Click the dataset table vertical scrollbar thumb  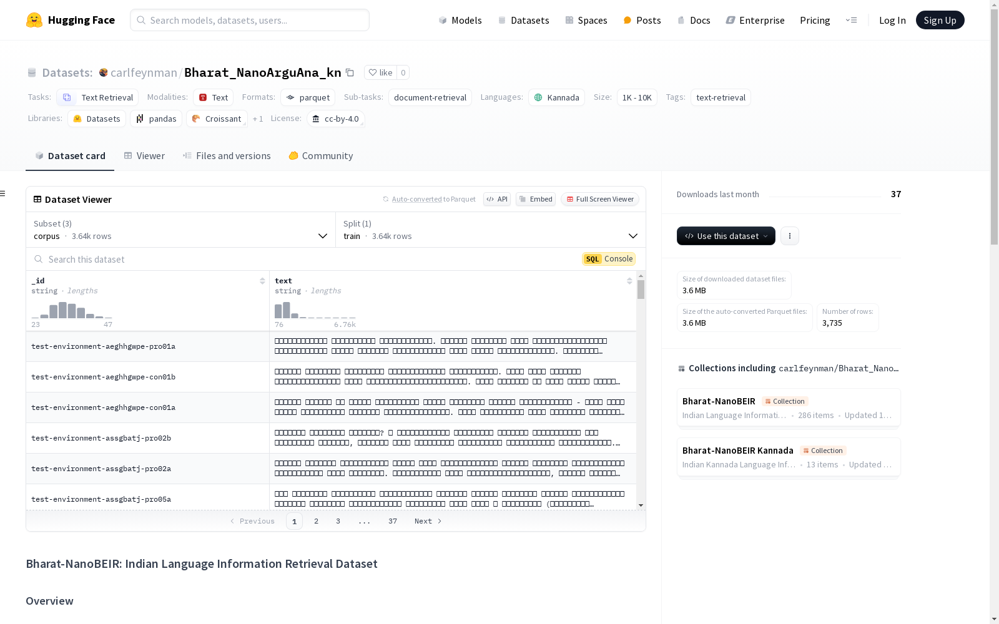(x=641, y=290)
